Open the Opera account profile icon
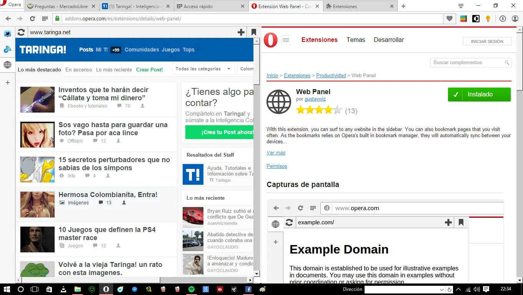 tap(515, 18)
